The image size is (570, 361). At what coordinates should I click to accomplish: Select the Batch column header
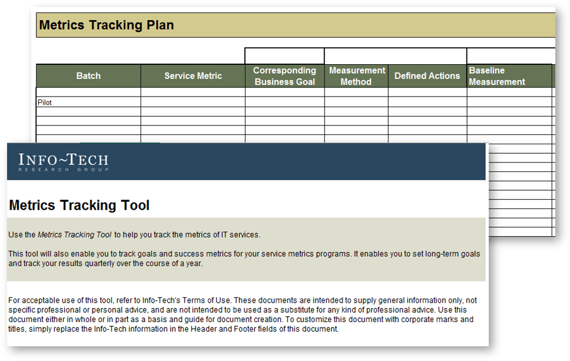pos(88,75)
